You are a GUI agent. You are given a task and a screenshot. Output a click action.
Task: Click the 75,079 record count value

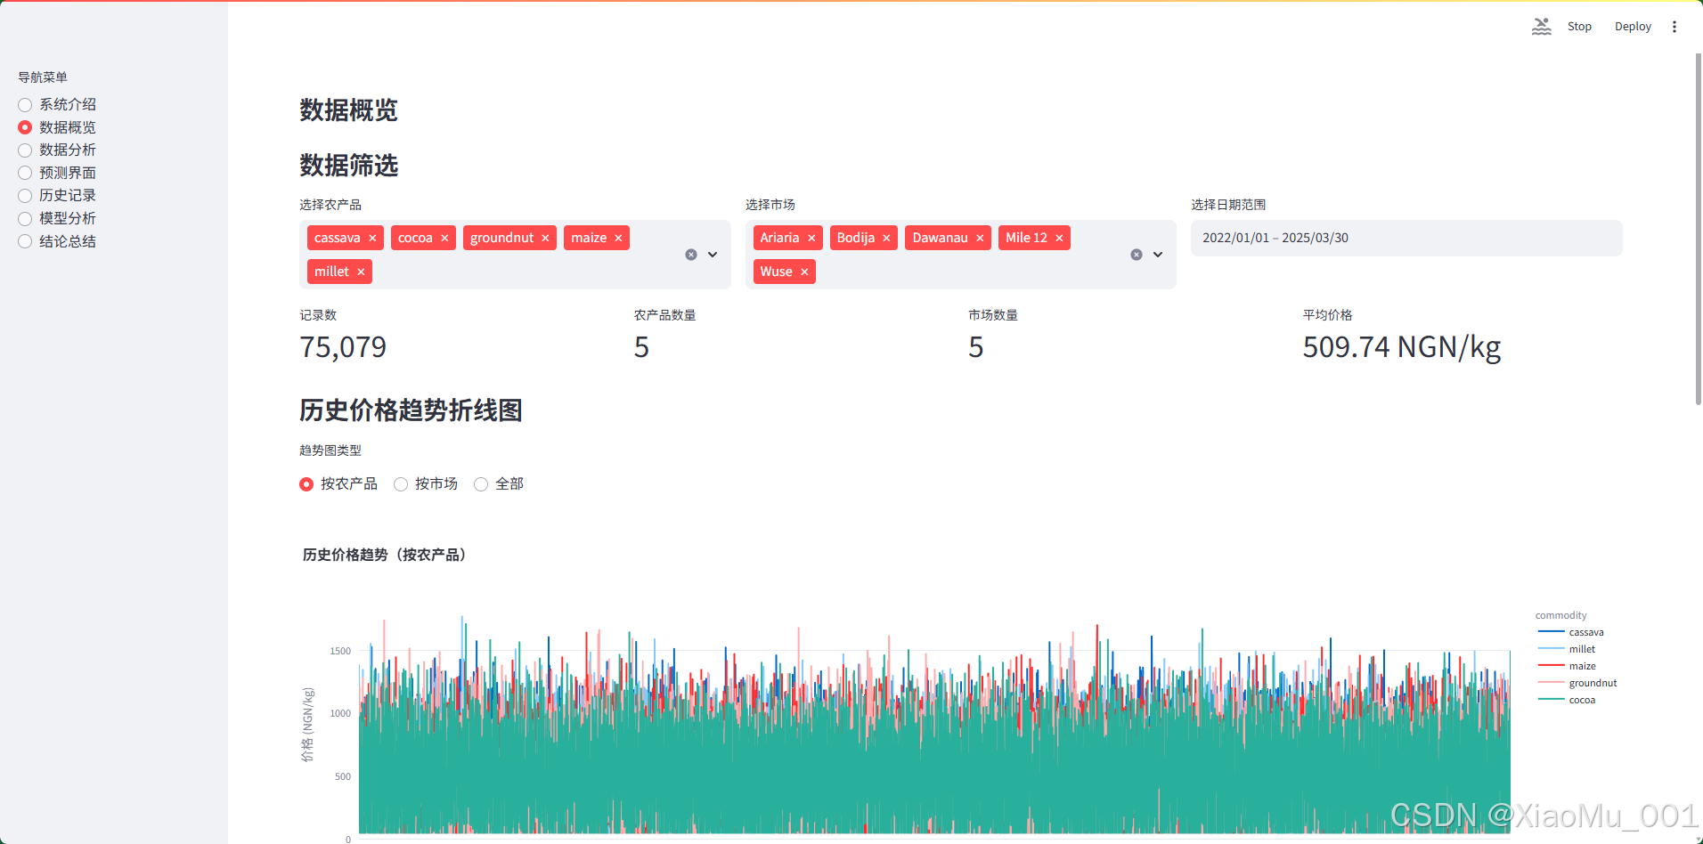(343, 347)
